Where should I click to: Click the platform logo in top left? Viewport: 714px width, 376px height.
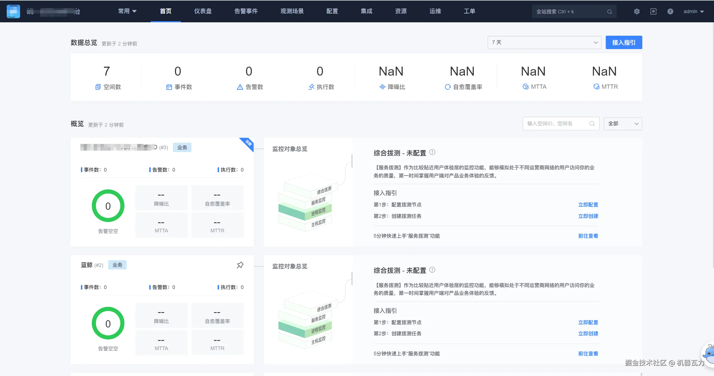[13, 11]
